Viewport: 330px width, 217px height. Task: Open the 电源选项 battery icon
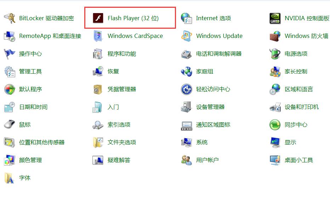pos(275,54)
